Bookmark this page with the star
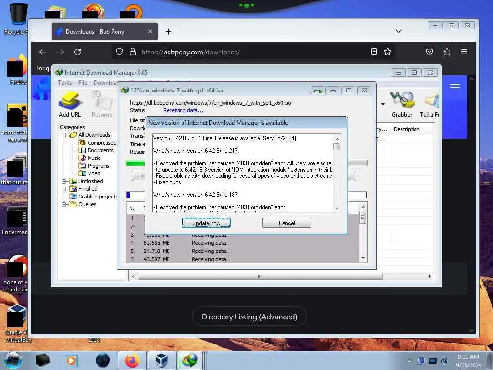 [x=388, y=52]
